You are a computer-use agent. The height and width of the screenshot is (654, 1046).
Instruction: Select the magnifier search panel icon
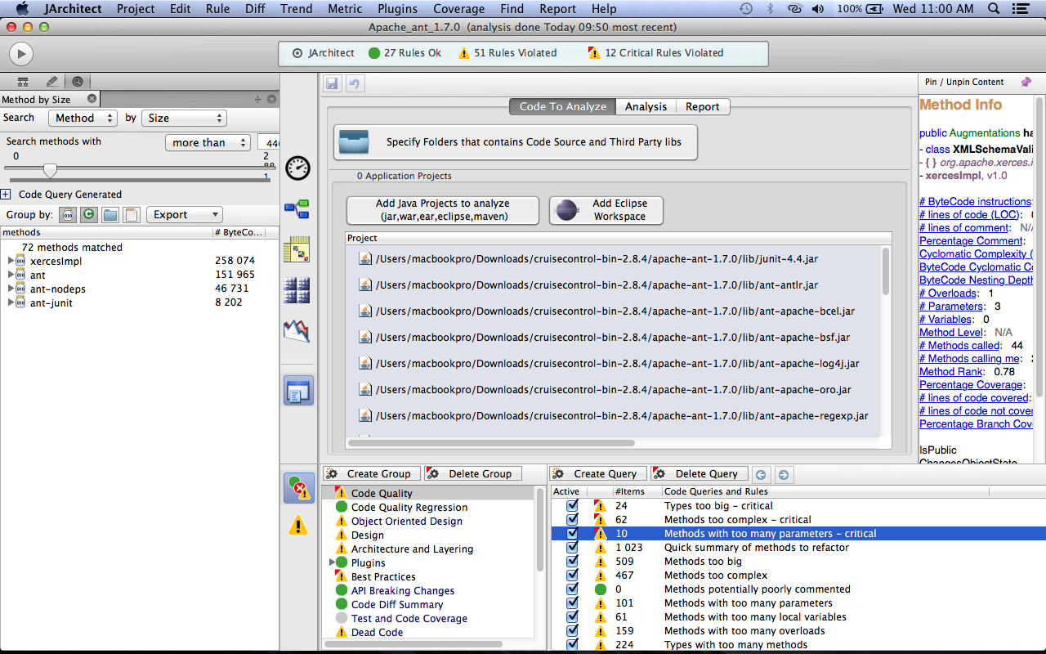pos(78,82)
